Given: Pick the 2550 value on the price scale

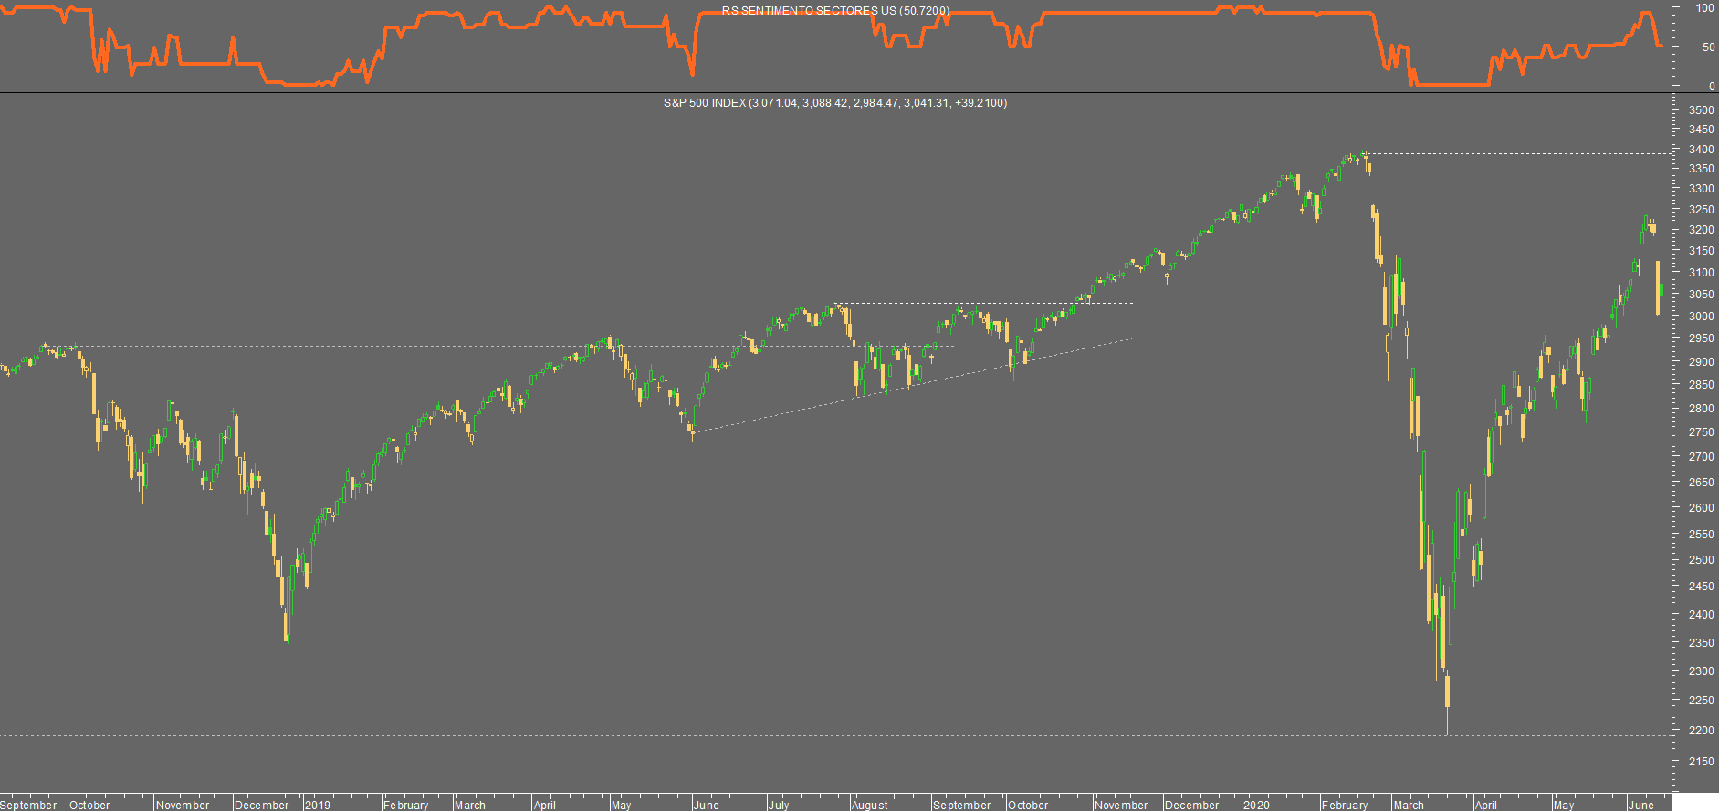Looking at the screenshot, I should coord(1701,535).
